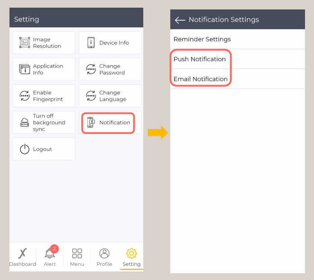
Task: Go to the Profile tab
Action: point(104,257)
